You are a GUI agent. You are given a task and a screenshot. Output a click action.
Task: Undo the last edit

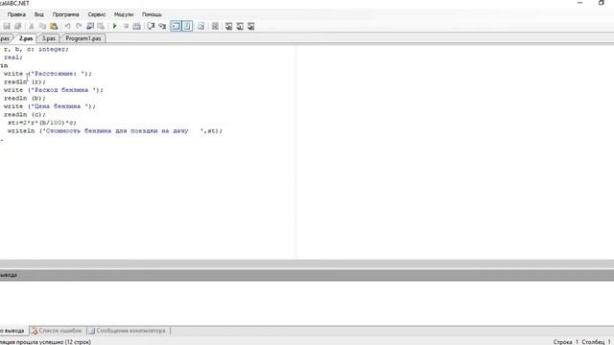(x=67, y=26)
